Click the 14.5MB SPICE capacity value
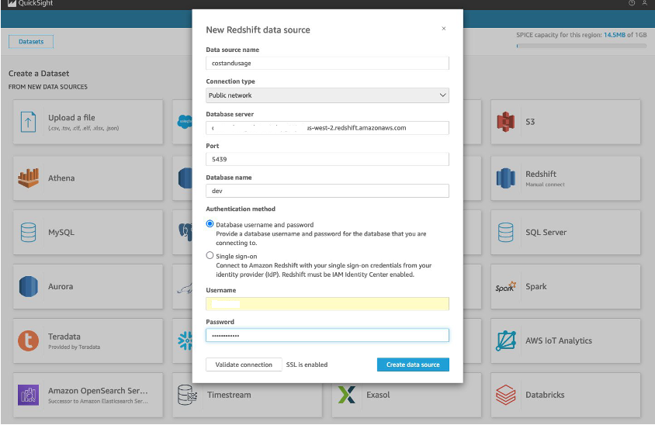Viewport: 655px width, 425px height. [x=615, y=35]
